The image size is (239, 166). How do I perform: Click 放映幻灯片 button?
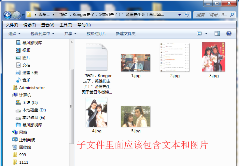point(96,33)
